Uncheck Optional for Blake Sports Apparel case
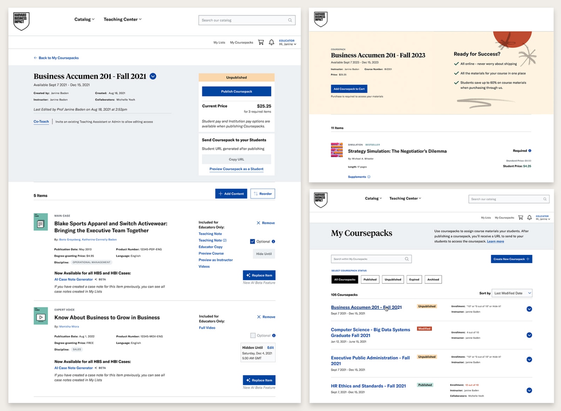This screenshot has height=411, width=561. click(x=252, y=242)
